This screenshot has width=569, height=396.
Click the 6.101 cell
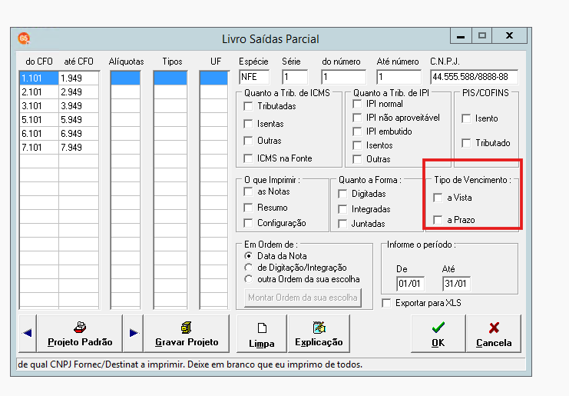pos(39,133)
